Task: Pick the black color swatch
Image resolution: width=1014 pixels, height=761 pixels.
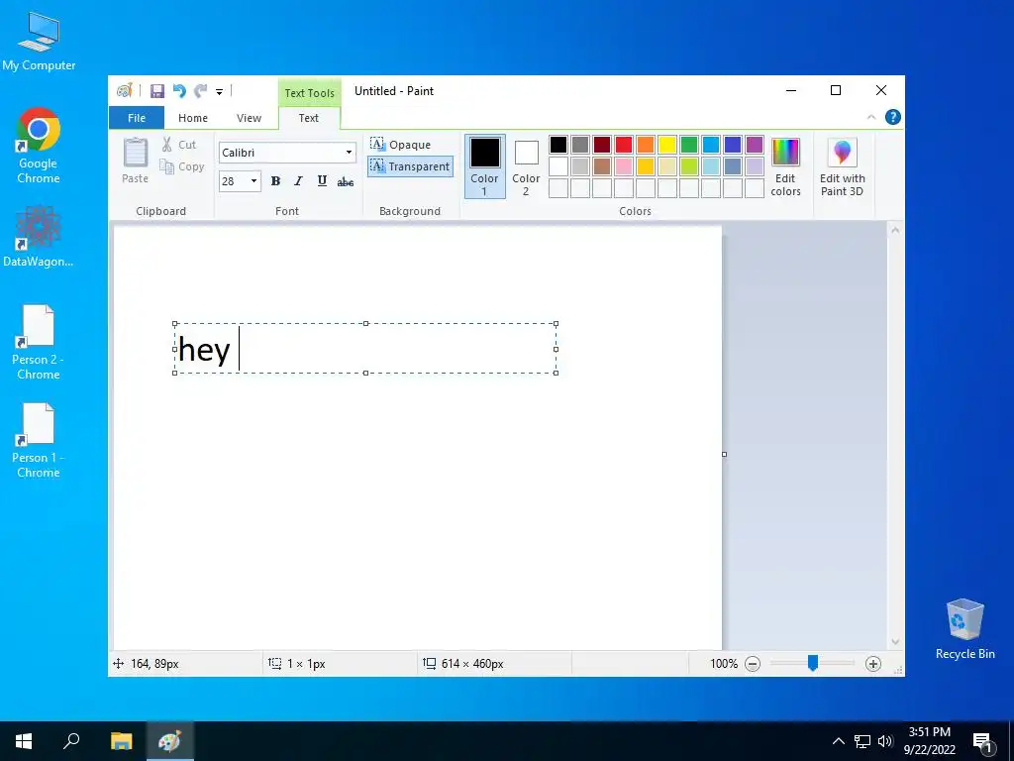Action: [x=558, y=145]
